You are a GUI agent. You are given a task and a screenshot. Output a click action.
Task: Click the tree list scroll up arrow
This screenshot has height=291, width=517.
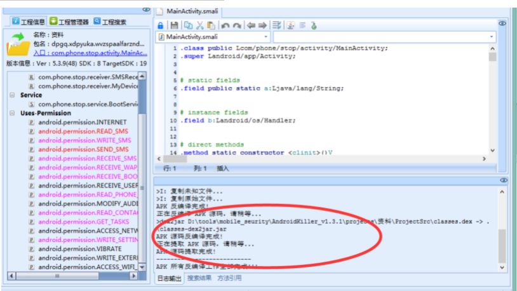click(142, 76)
